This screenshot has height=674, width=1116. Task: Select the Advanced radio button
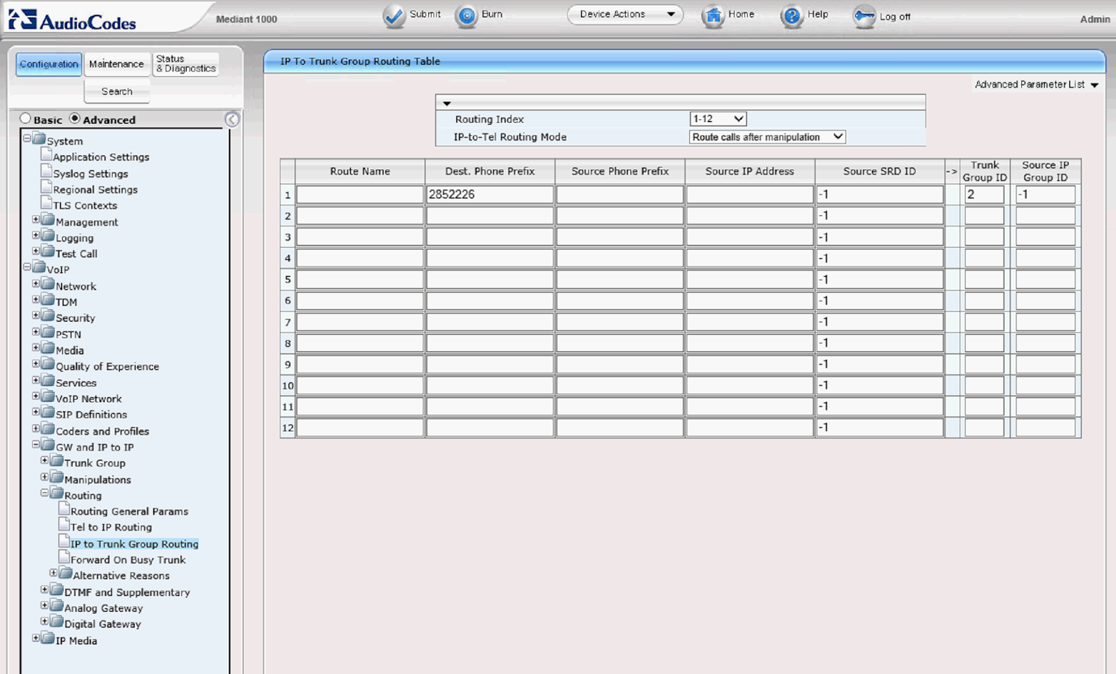[75, 118]
